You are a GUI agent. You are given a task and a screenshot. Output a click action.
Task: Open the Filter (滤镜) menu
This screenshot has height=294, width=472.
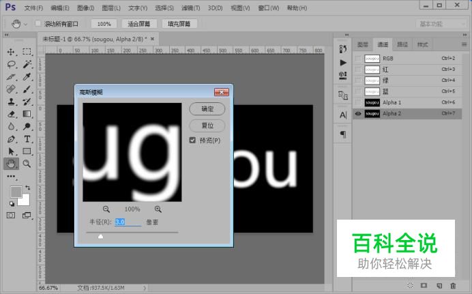click(x=190, y=8)
